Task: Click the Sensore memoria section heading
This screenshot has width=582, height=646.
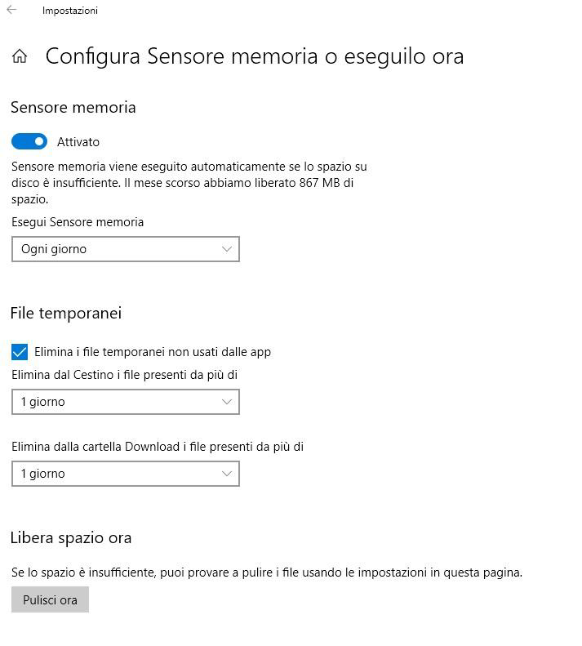Action: [x=73, y=108]
